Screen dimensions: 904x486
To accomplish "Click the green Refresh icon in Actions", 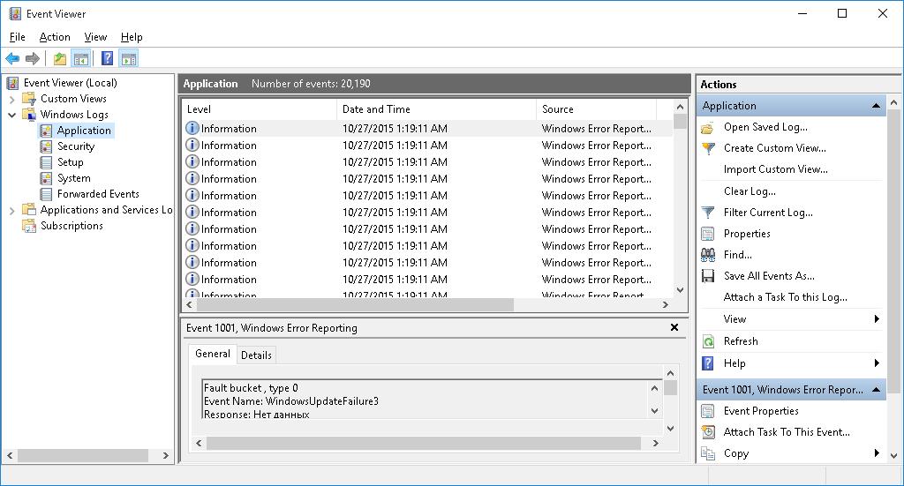I will pyautogui.click(x=708, y=341).
